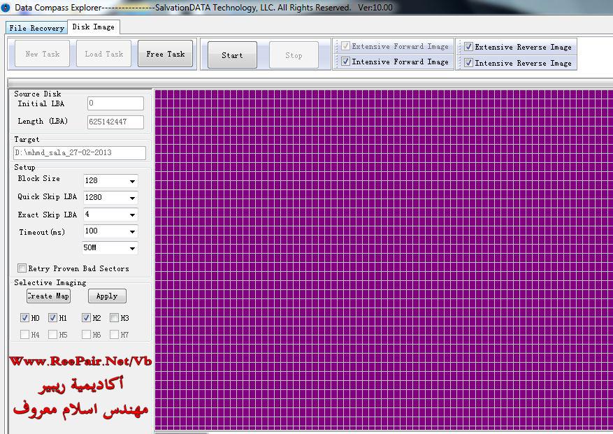Viewport: 613px width, 434px height.
Task: Uncheck the H0 head checkbox
Action: coord(25,318)
